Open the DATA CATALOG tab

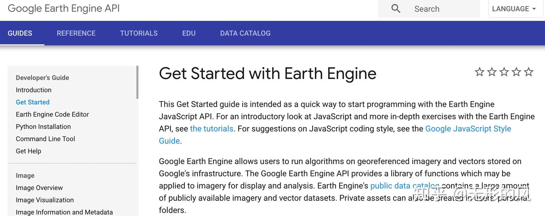point(245,33)
